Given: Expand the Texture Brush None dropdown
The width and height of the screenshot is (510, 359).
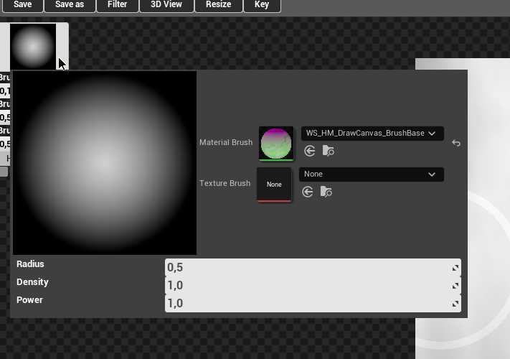Looking at the screenshot, I should [x=371, y=174].
